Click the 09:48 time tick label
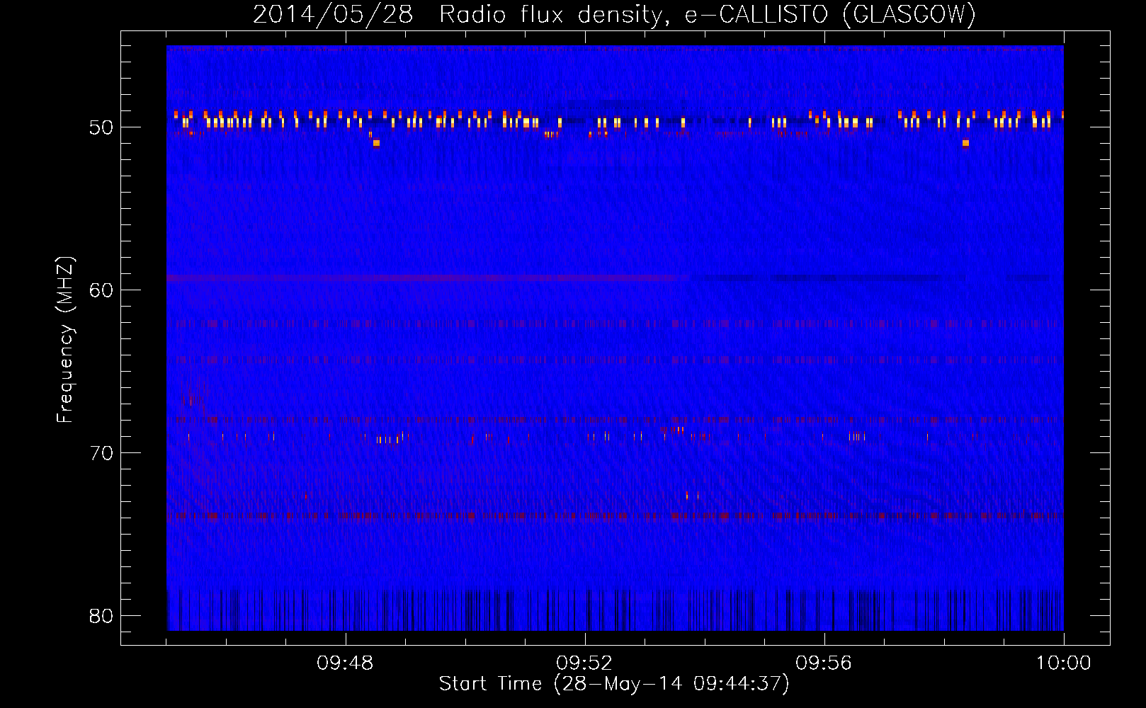Viewport: 1146px width, 708px height. 345,663
